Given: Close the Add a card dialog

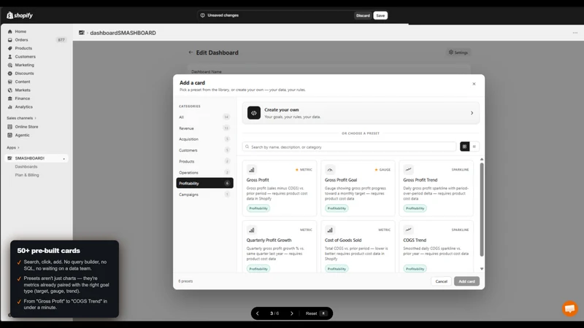Looking at the screenshot, I should tap(474, 84).
